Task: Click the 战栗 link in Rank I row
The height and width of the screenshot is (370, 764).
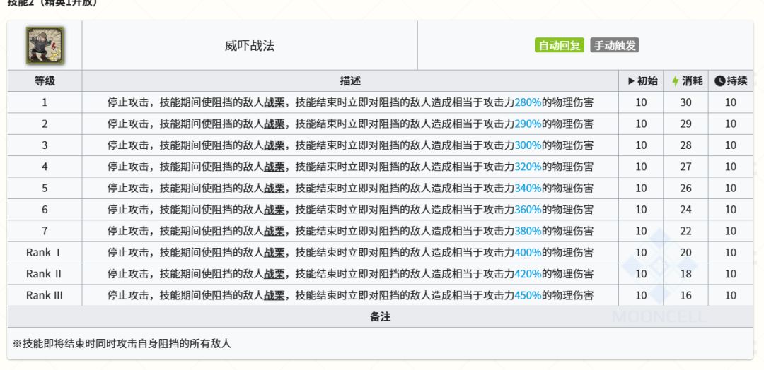Action: [274, 252]
